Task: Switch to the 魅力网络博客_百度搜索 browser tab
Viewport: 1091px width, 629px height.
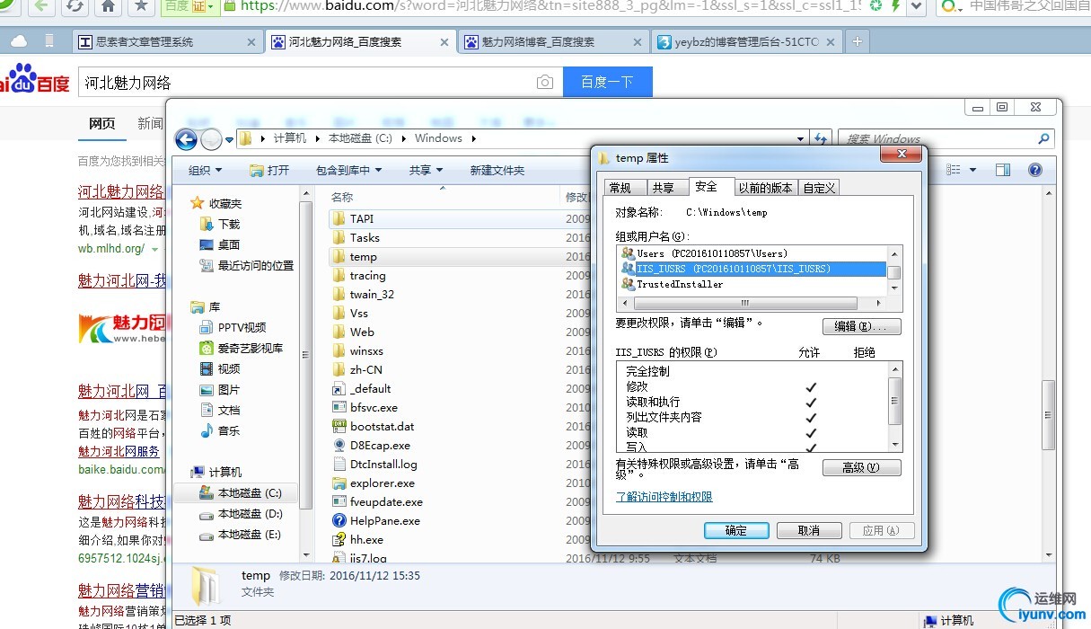Action: pos(555,41)
